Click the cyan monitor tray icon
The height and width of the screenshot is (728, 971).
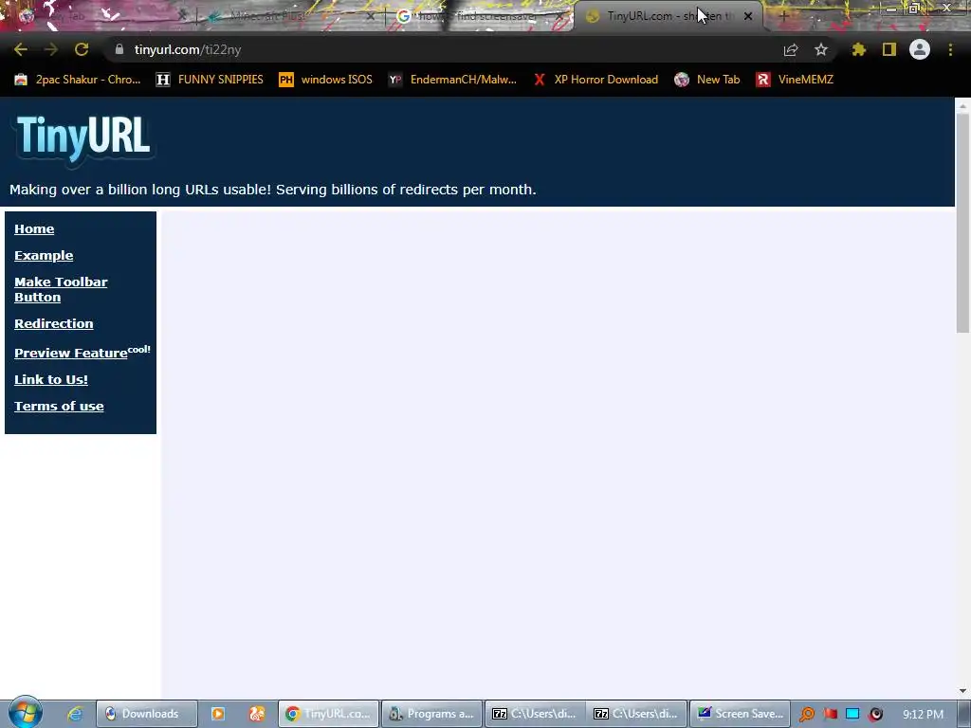pyautogui.click(x=852, y=715)
